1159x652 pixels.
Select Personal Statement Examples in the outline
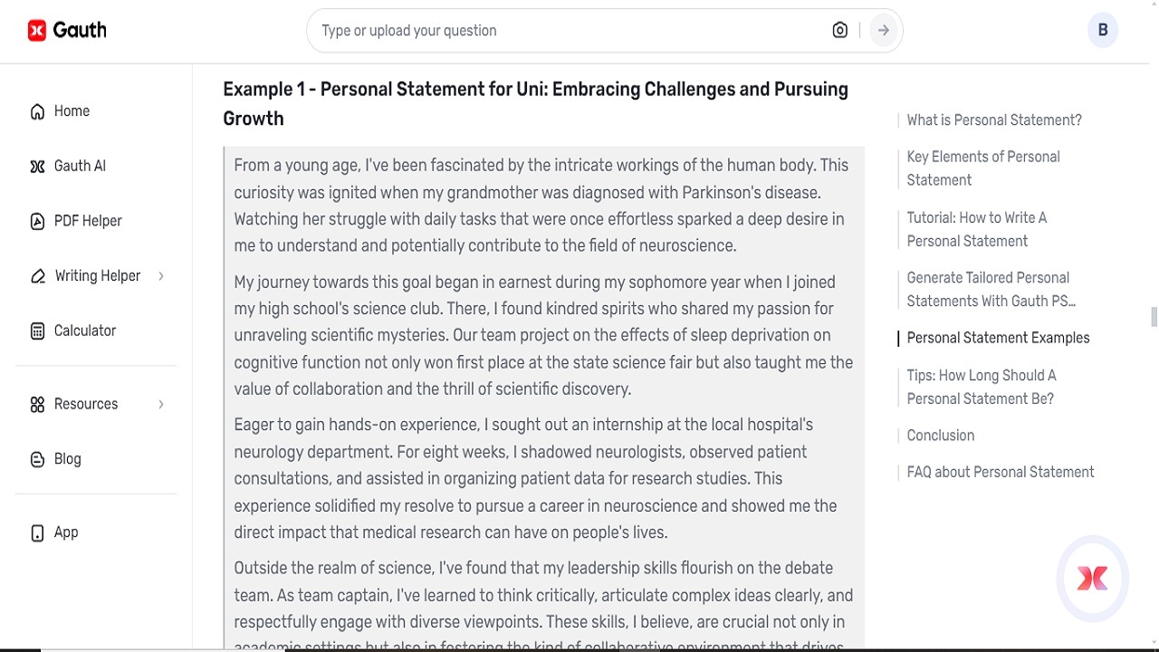click(x=998, y=337)
